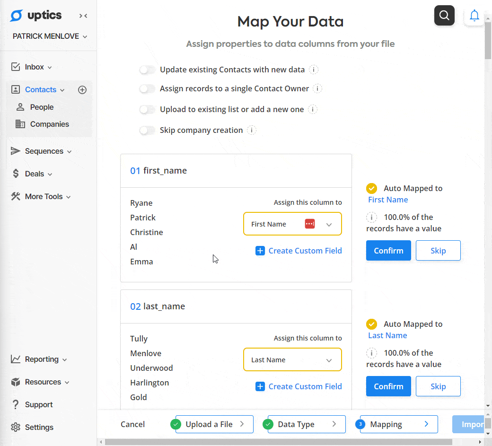492x446 pixels.
Task: Select the Mapping step
Action: [399, 424]
